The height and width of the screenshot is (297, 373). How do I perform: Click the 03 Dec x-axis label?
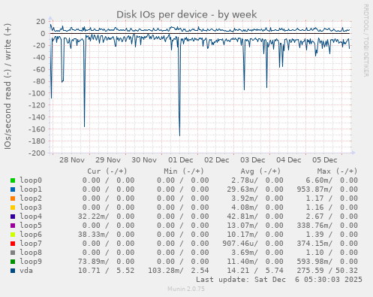[253, 160]
